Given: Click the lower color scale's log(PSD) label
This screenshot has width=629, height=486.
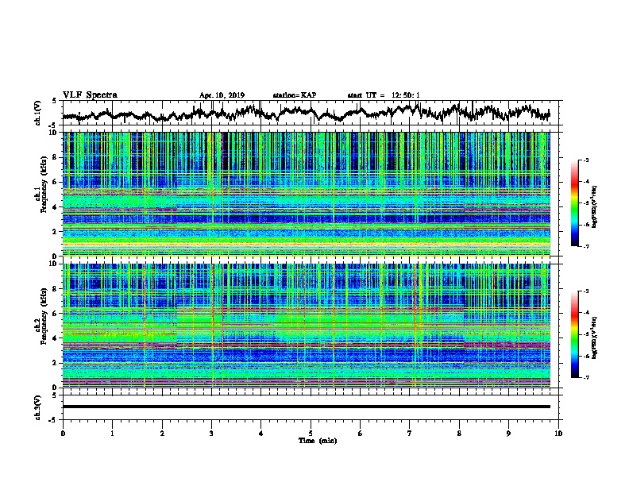Looking at the screenshot, I should point(594,337).
